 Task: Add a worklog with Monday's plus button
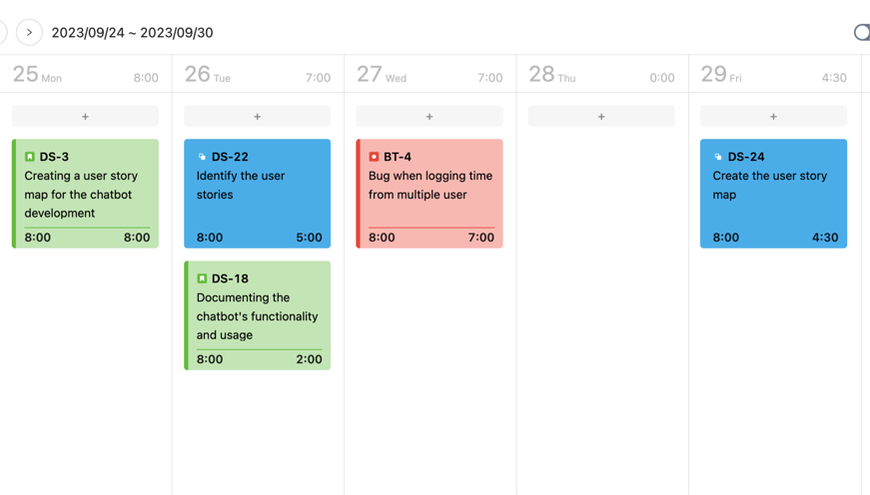point(85,117)
